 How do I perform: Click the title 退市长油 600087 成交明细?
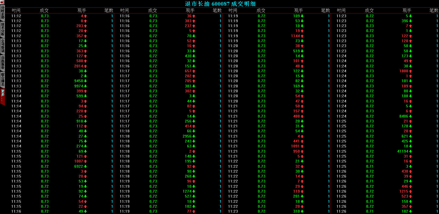(x=220, y=4)
